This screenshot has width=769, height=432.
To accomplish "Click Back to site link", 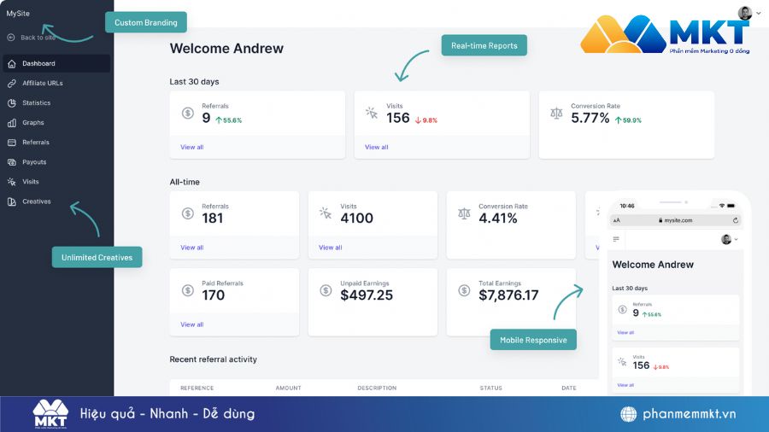I will (38, 38).
